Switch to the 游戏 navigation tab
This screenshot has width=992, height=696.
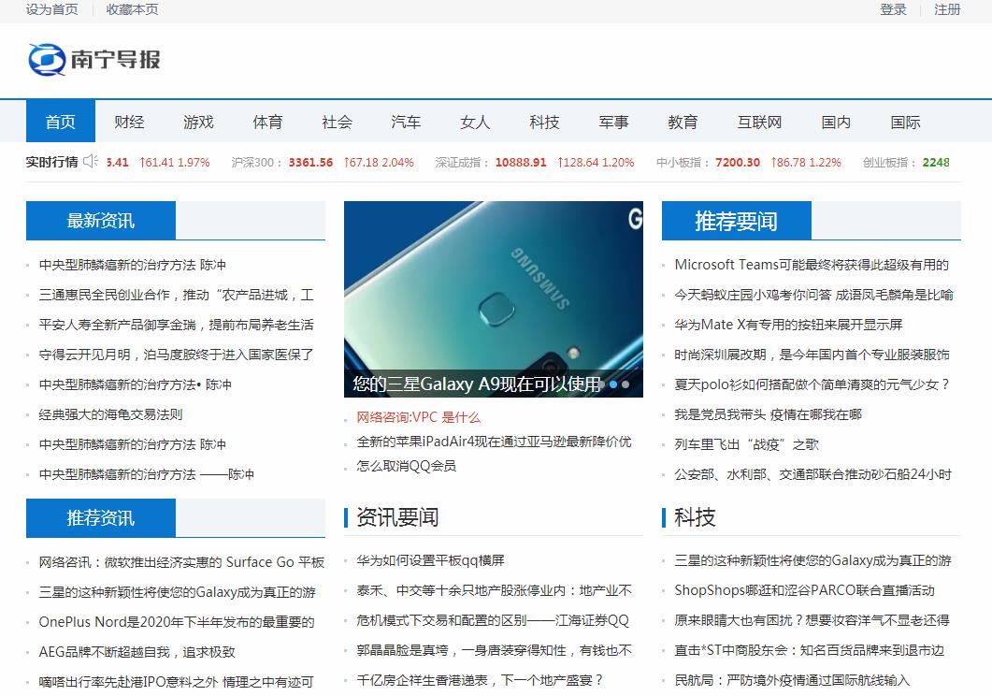coord(198,122)
